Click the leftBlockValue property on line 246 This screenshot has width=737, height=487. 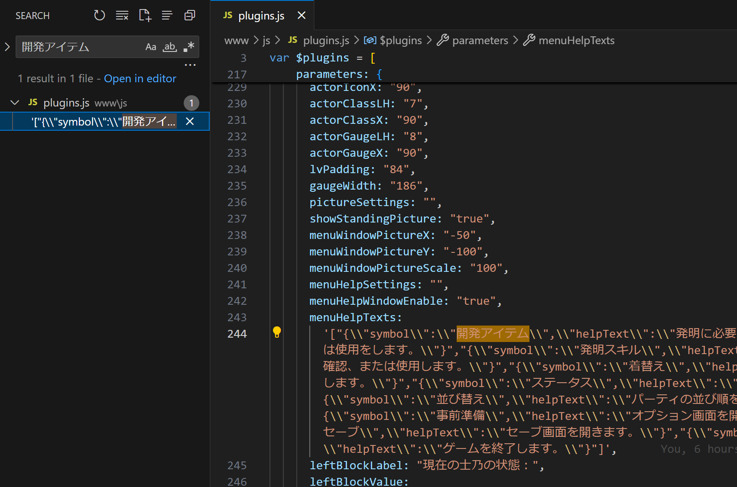point(356,481)
